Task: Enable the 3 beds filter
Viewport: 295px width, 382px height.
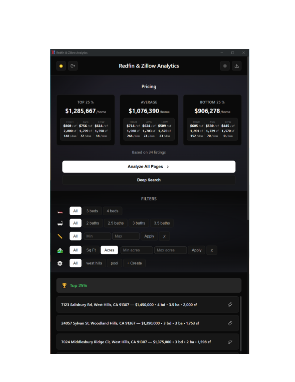Action: point(92,211)
